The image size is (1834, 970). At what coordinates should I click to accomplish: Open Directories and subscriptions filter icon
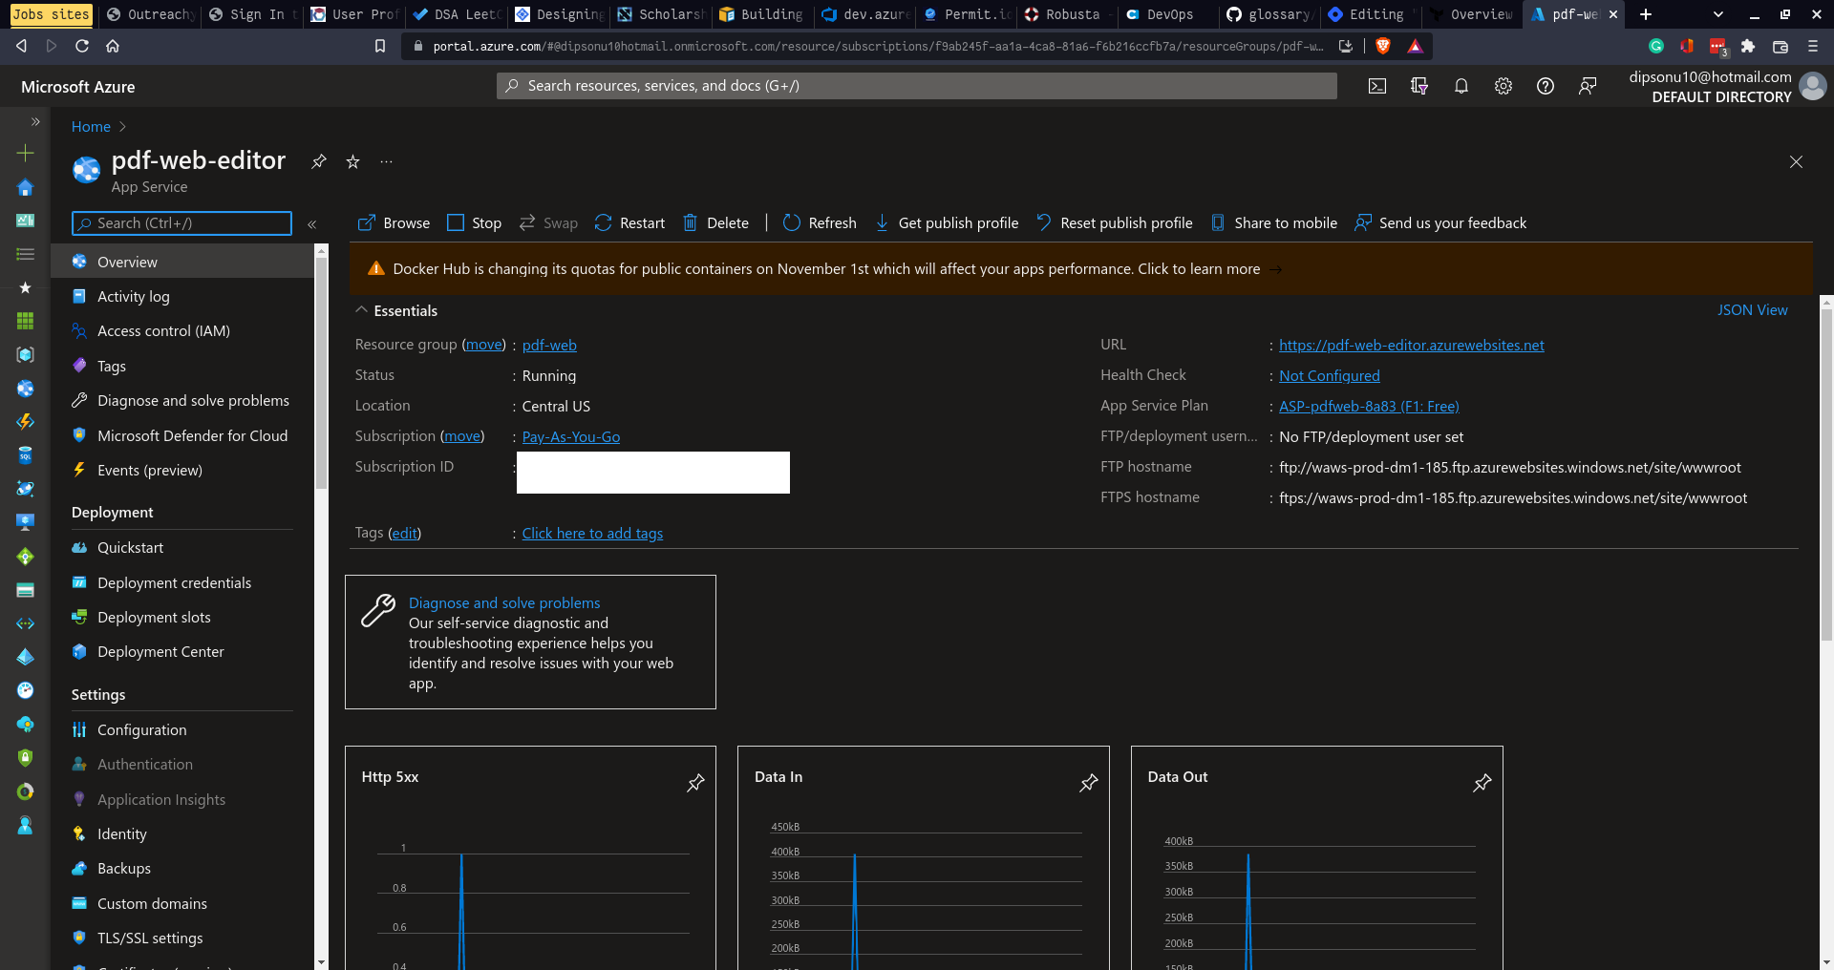click(x=1419, y=86)
